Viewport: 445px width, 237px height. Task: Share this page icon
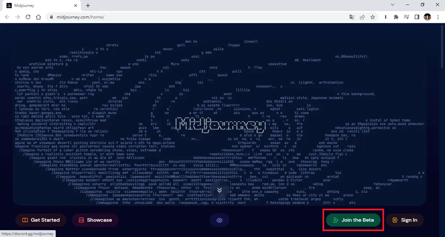pyautogui.click(x=362, y=17)
